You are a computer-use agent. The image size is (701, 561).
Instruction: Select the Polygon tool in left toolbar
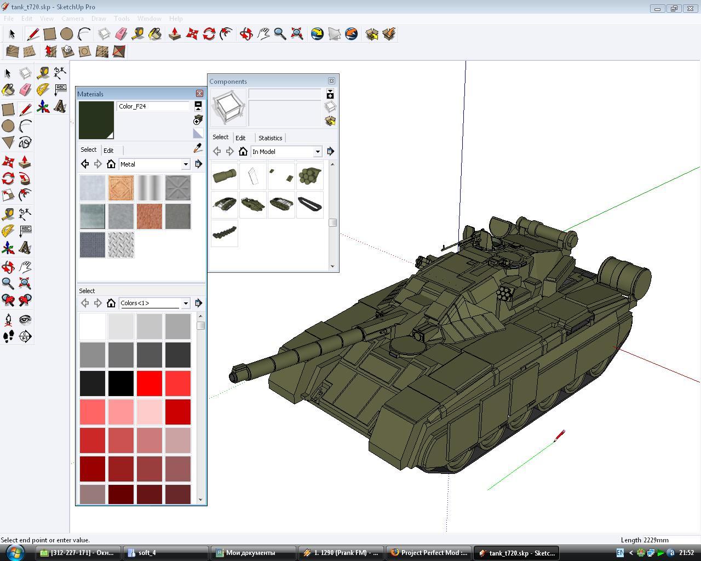click(x=8, y=142)
